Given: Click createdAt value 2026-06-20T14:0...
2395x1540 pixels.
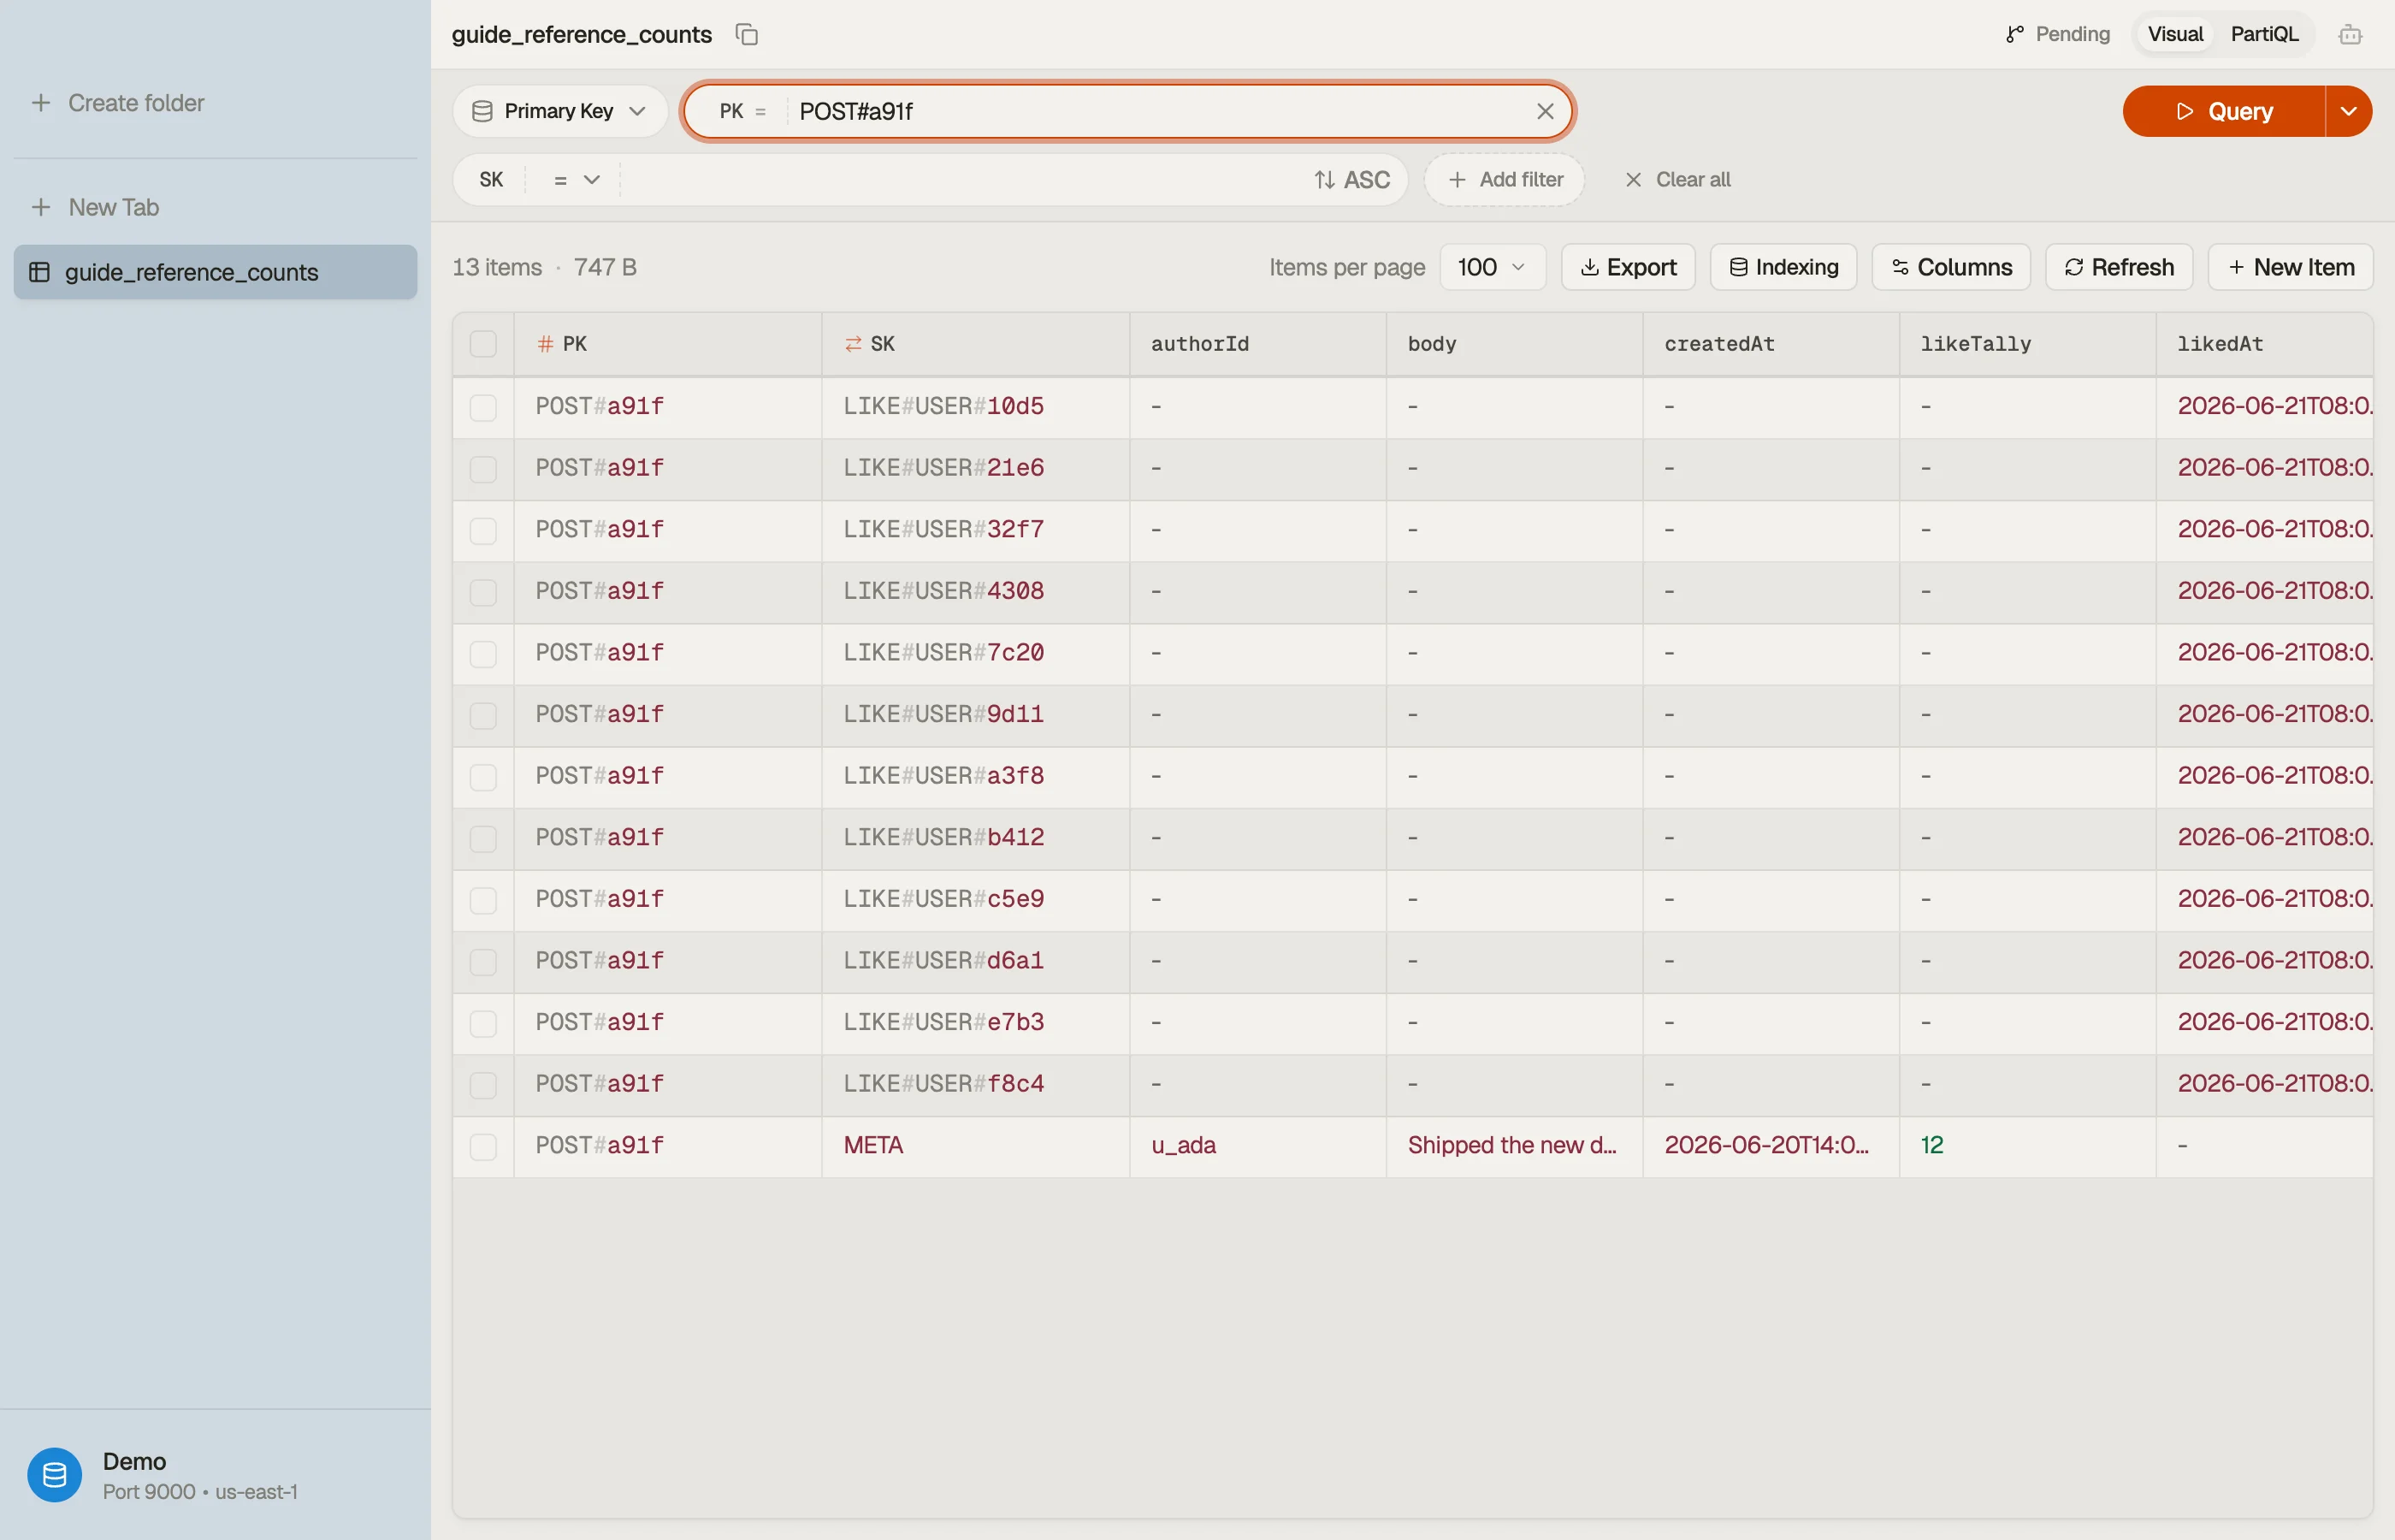Looking at the screenshot, I should click(x=1766, y=1146).
